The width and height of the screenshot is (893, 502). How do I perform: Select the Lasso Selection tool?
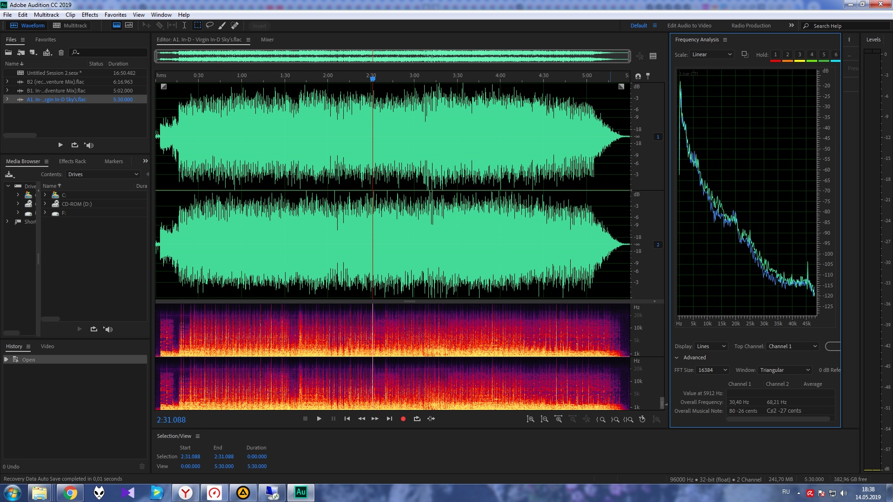click(x=210, y=26)
